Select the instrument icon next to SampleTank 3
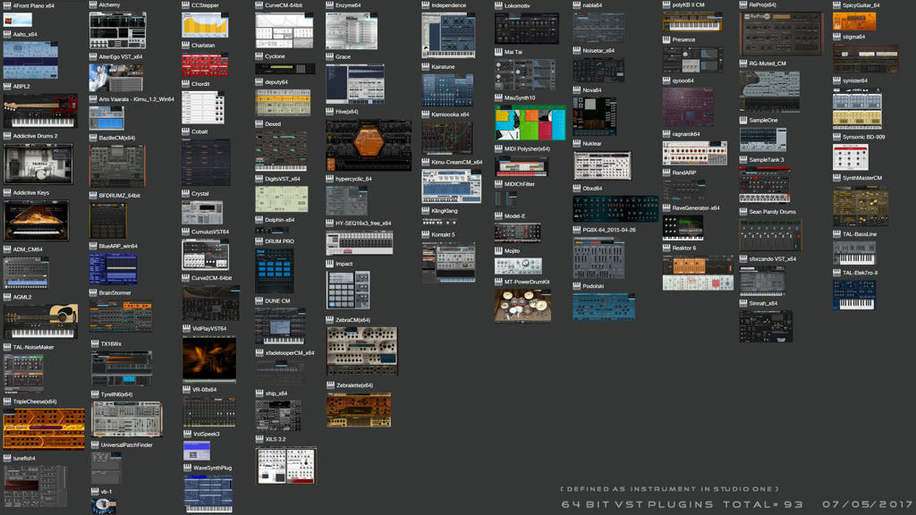Screen dimensions: 916x515 click(x=743, y=159)
